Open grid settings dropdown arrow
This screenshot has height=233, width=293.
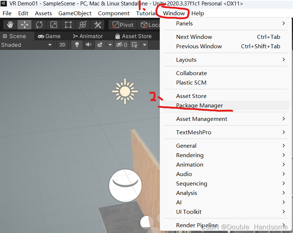click(x=145, y=45)
